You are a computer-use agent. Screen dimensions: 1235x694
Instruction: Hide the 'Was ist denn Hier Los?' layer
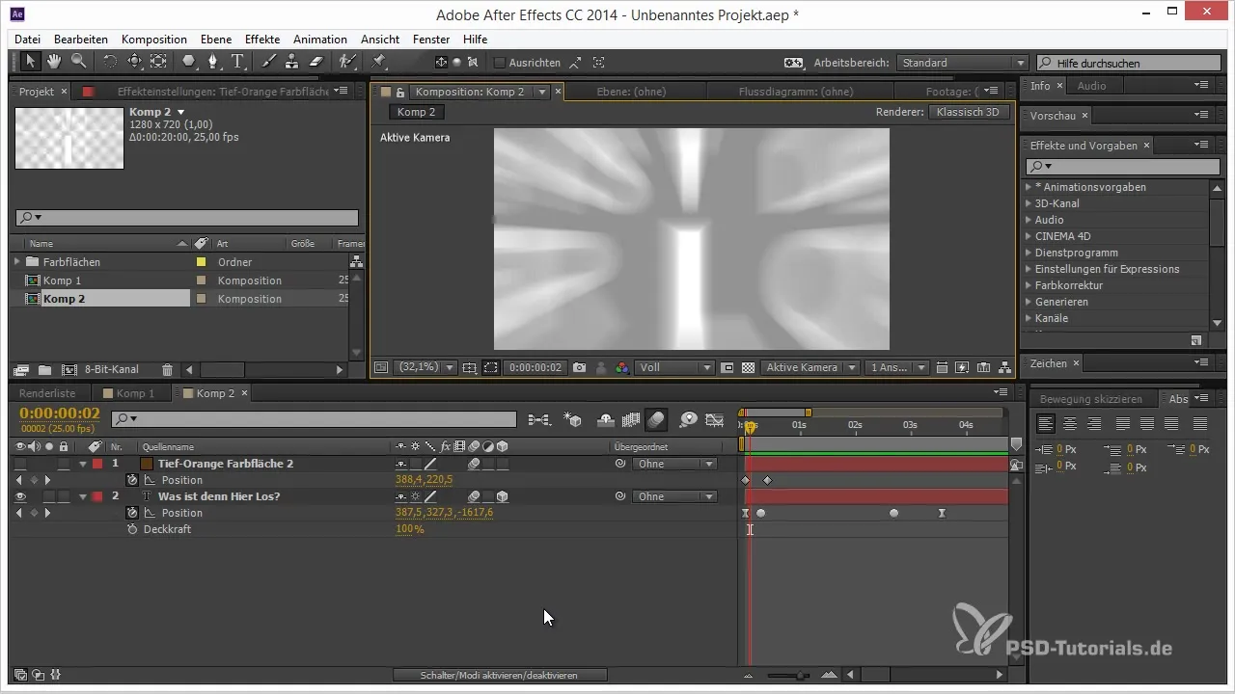pyautogui.click(x=21, y=496)
